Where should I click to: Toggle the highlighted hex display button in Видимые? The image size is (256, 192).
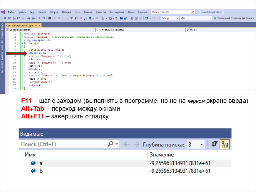pos(224,144)
